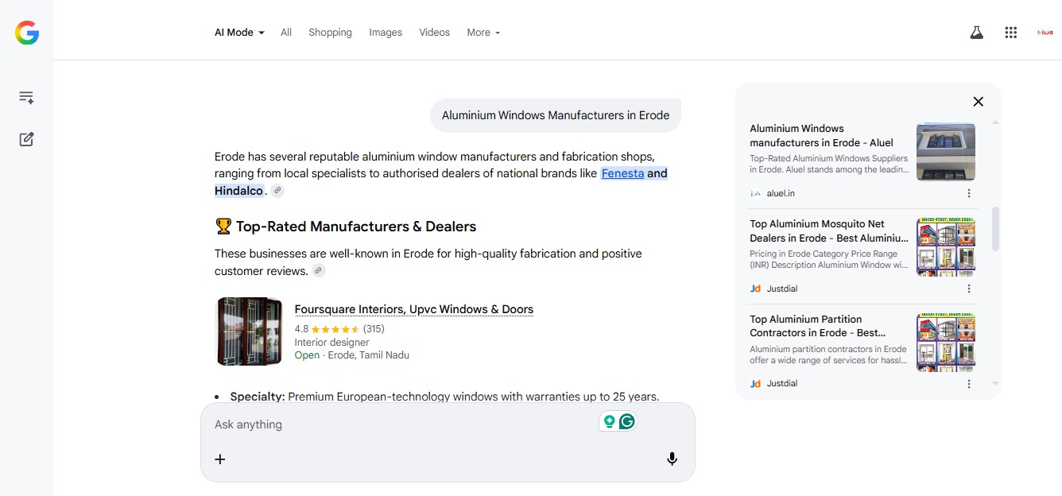Viewport: 1062px width, 496px height.
Task: Open the Google apps grid
Action: (x=1011, y=33)
